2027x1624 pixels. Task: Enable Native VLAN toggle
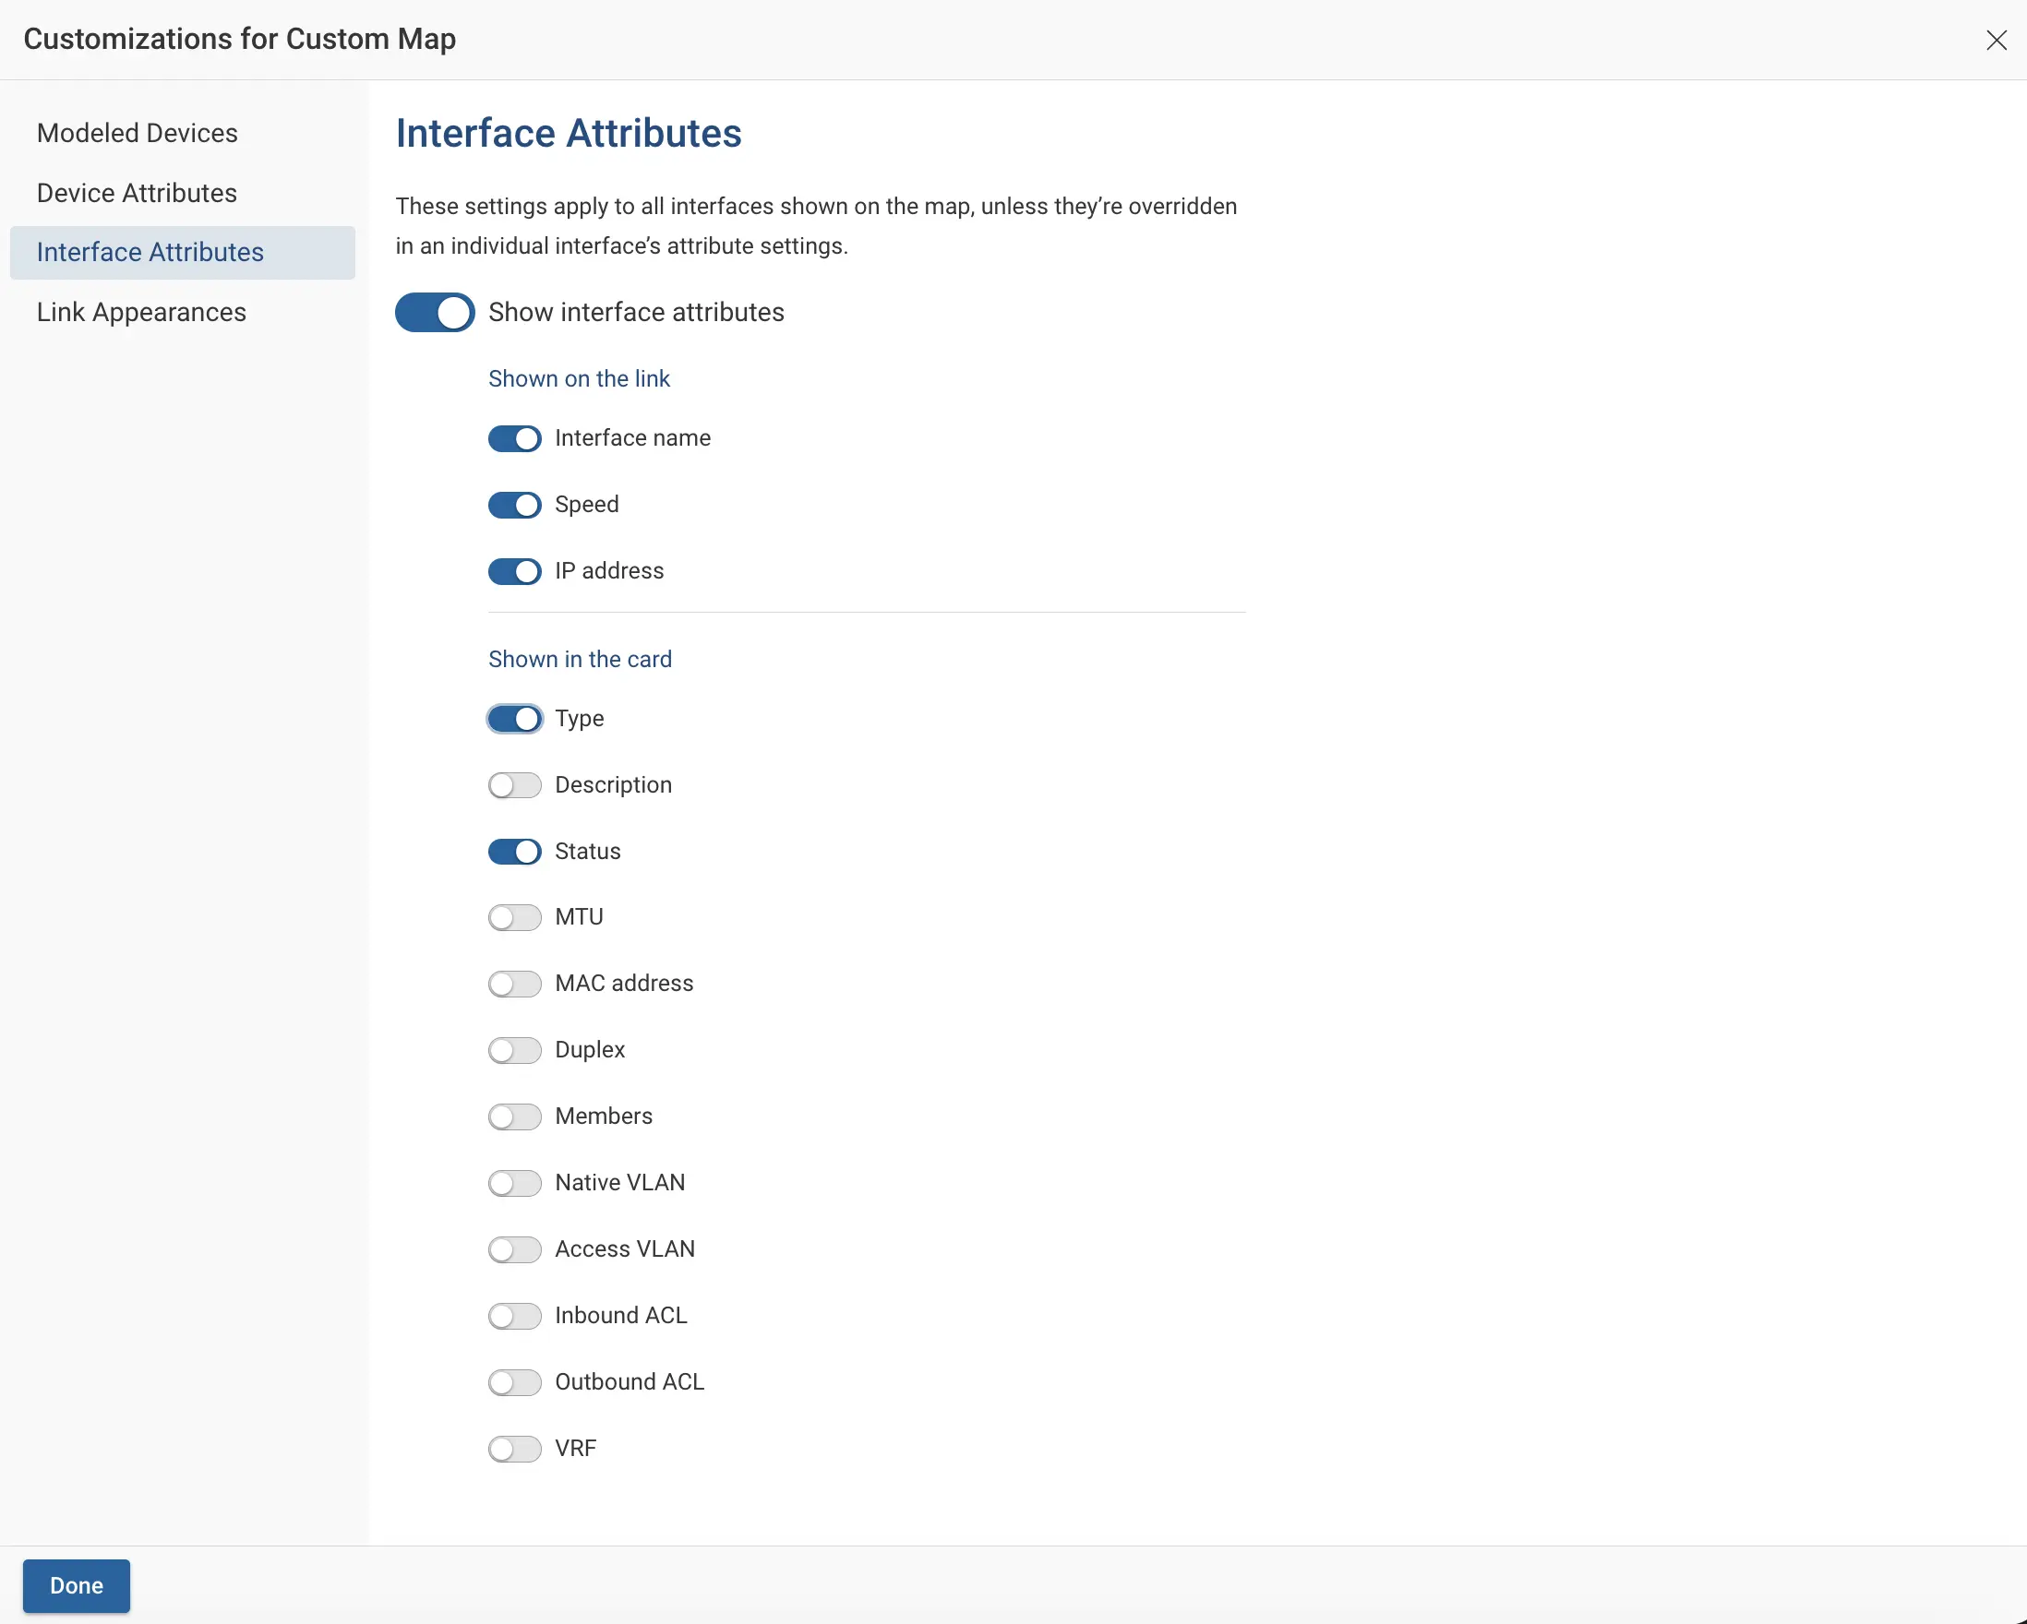click(x=514, y=1183)
